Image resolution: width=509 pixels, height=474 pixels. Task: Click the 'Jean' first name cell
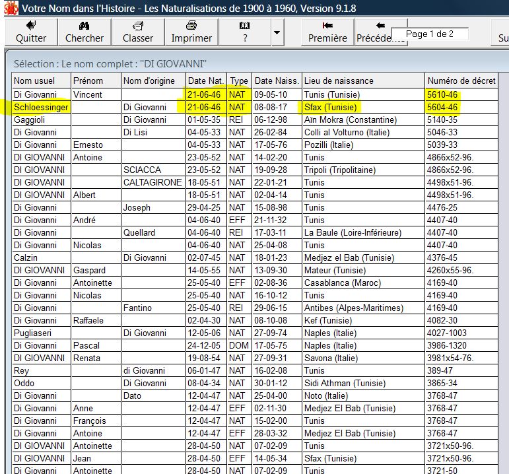pos(96,459)
